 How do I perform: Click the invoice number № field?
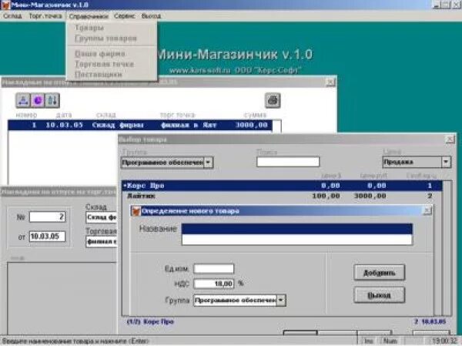tap(47, 217)
